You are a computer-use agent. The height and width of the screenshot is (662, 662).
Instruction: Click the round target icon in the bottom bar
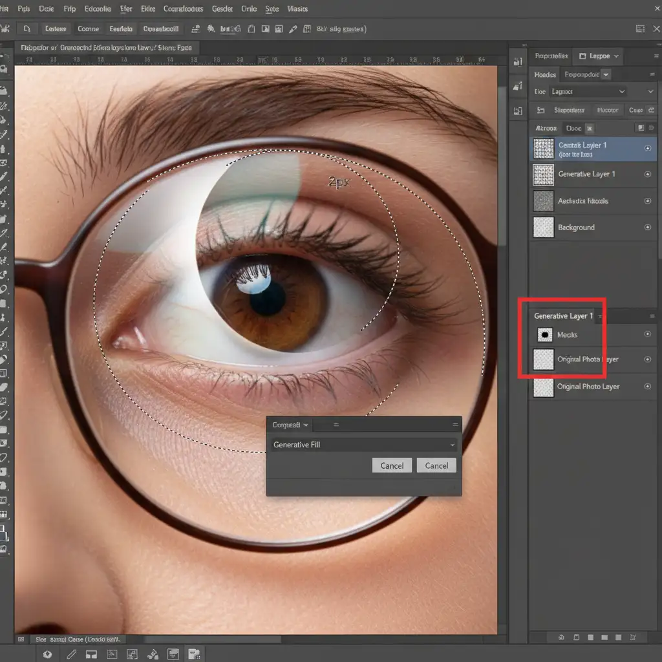click(x=47, y=654)
